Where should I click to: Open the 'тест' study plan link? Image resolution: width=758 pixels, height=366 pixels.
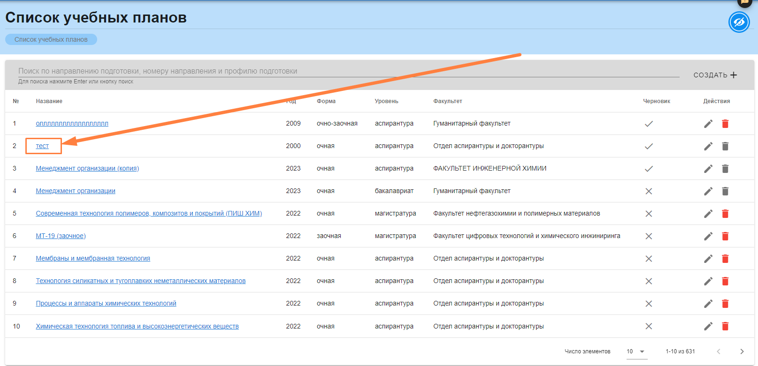[x=42, y=146]
